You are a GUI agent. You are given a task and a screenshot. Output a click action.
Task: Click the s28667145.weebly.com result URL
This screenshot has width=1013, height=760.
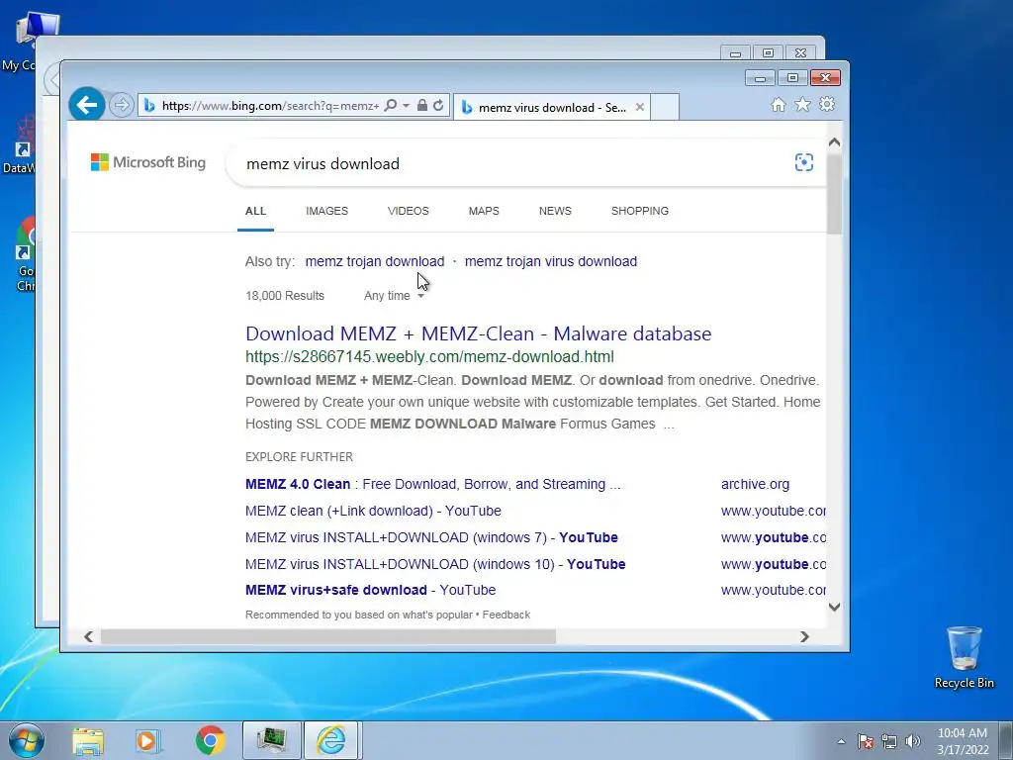(429, 356)
